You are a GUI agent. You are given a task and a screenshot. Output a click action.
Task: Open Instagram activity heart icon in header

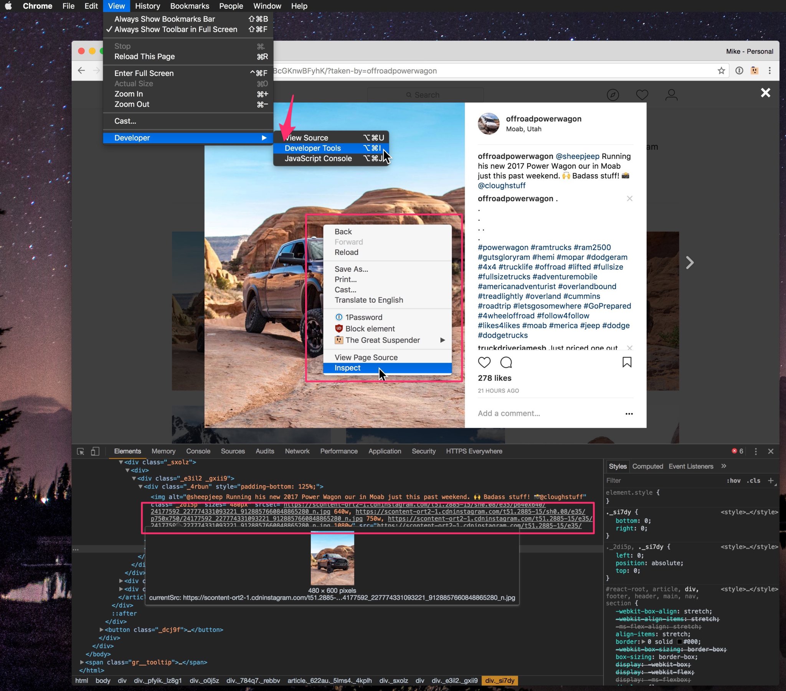tap(642, 95)
